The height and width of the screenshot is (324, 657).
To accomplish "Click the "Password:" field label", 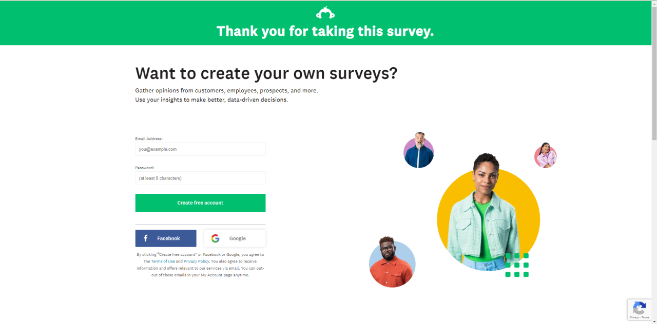I will [x=145, y=168].
